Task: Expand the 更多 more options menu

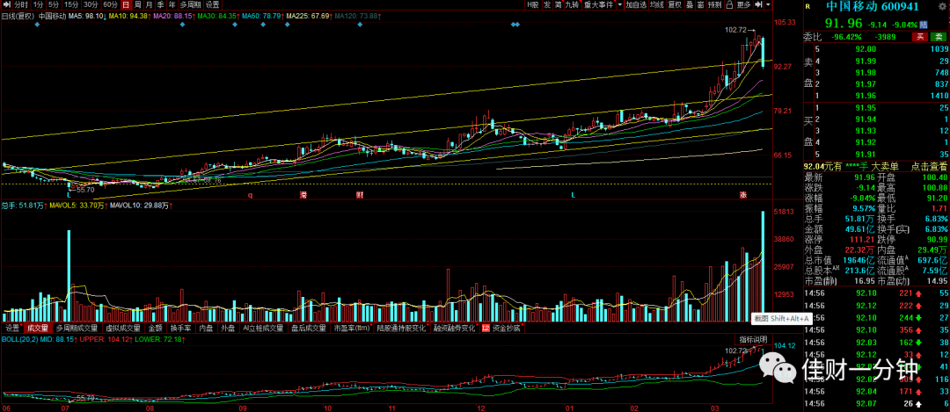Action: point(743,4)
